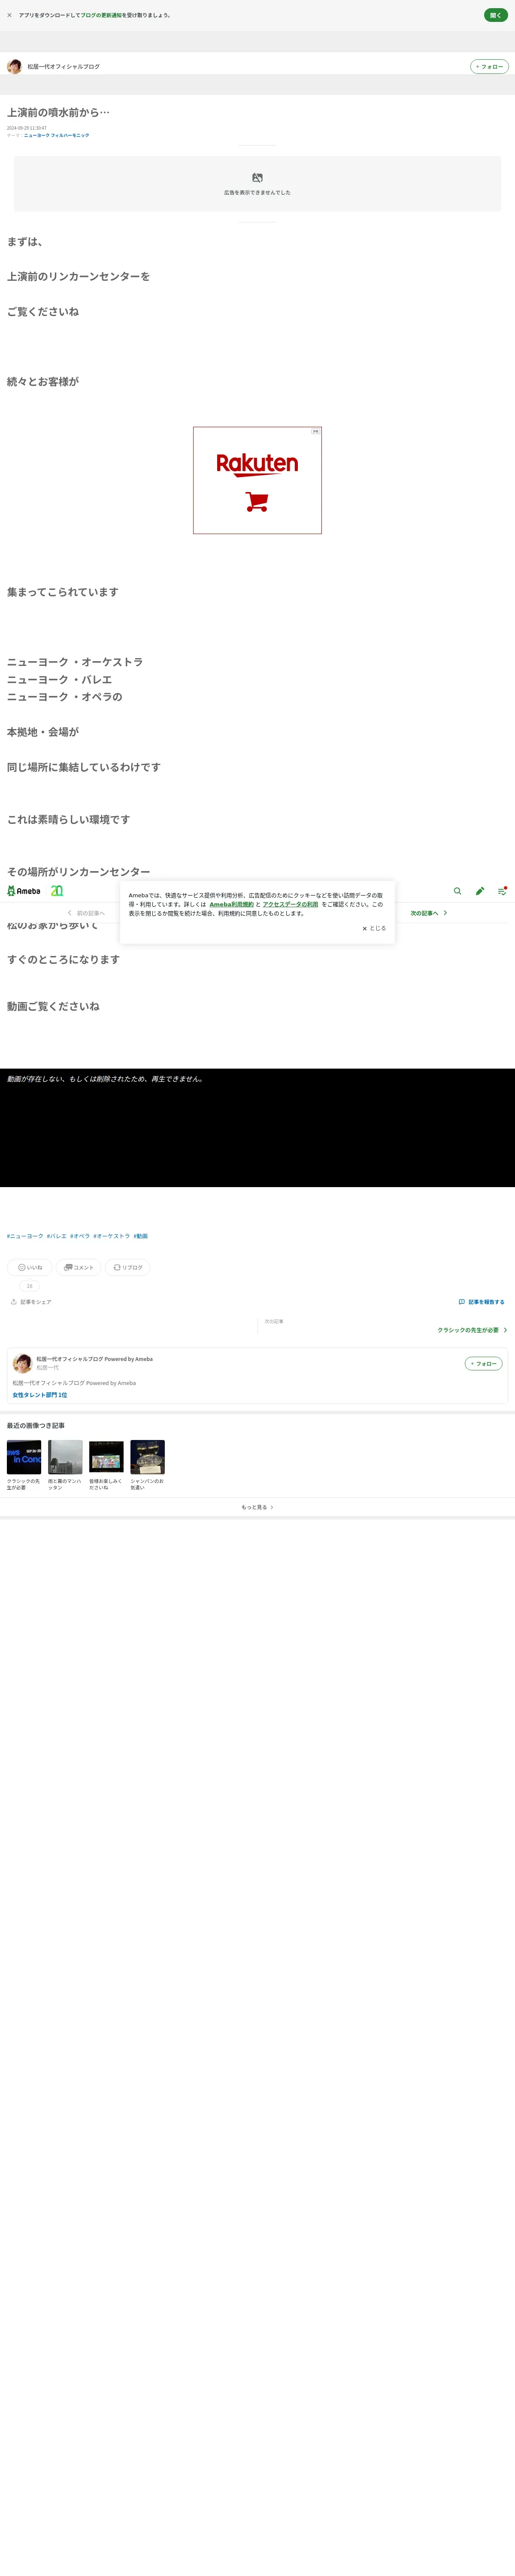Click the broken ad image icon
515x2576 pixels.
257,178
